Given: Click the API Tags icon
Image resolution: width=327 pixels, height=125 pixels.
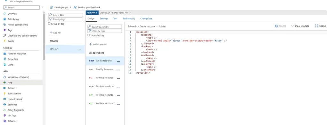Looking at the screenshot, I should pos(5,116).
